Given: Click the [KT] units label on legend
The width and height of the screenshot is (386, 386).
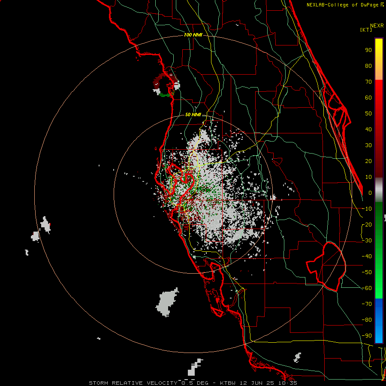Looking at the screenshot, I should click(366, 30).
